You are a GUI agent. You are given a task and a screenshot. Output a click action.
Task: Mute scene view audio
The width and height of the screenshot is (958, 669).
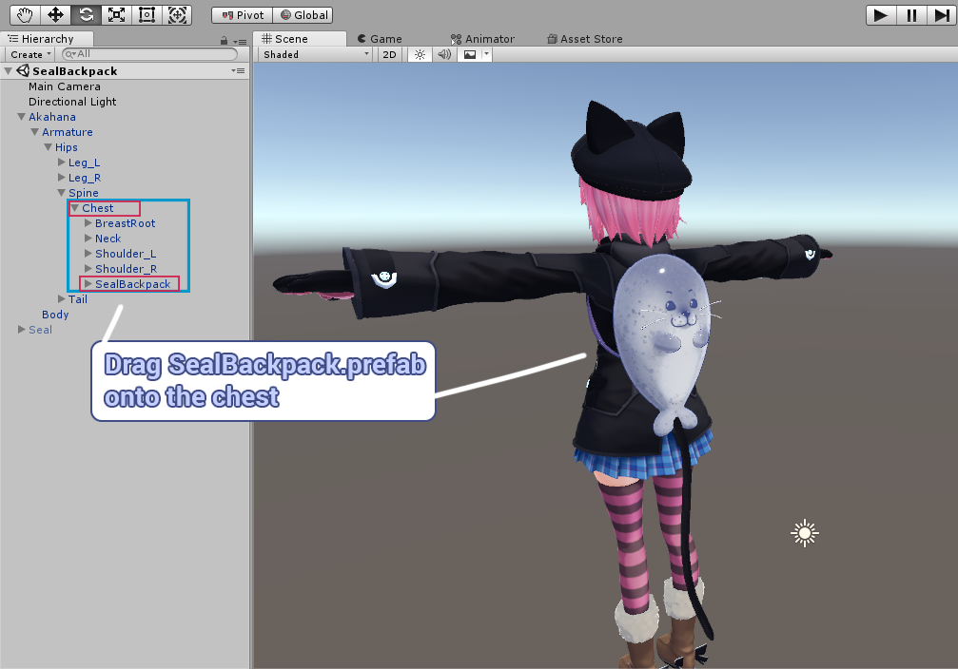(444, 54)
